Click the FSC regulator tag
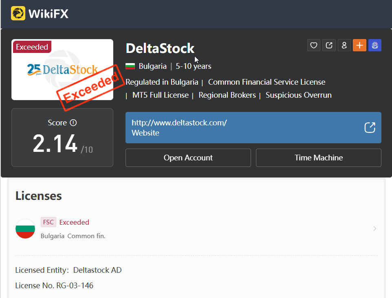The image size is (392, 298). (x=48, y=222)
